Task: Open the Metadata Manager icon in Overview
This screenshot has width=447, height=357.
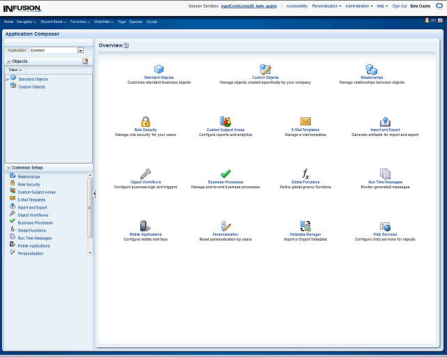Action: (x=305, y=226)
